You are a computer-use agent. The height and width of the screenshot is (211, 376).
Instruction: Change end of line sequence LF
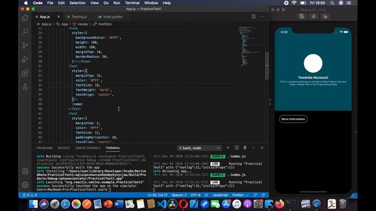pyautogui.click(x=206, y=195)
